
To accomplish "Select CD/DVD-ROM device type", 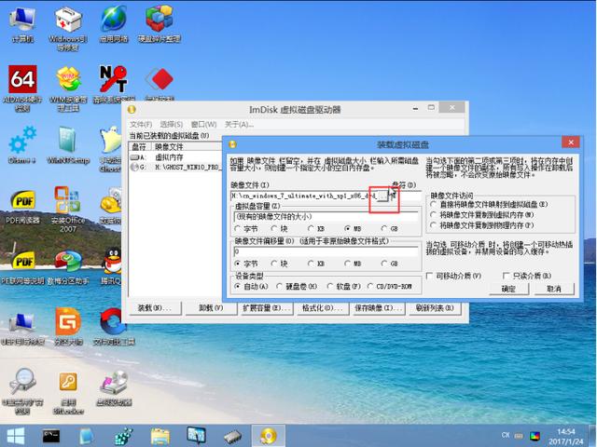I will click(390, 286).
